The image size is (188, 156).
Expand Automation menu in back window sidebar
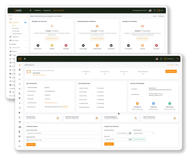pyautogui.click(x=18, y=41)
